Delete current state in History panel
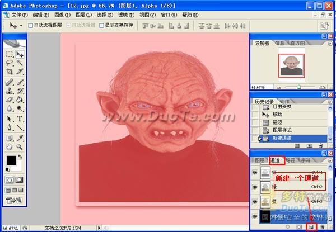Viewport: 336px width, 232px height. 320,145
